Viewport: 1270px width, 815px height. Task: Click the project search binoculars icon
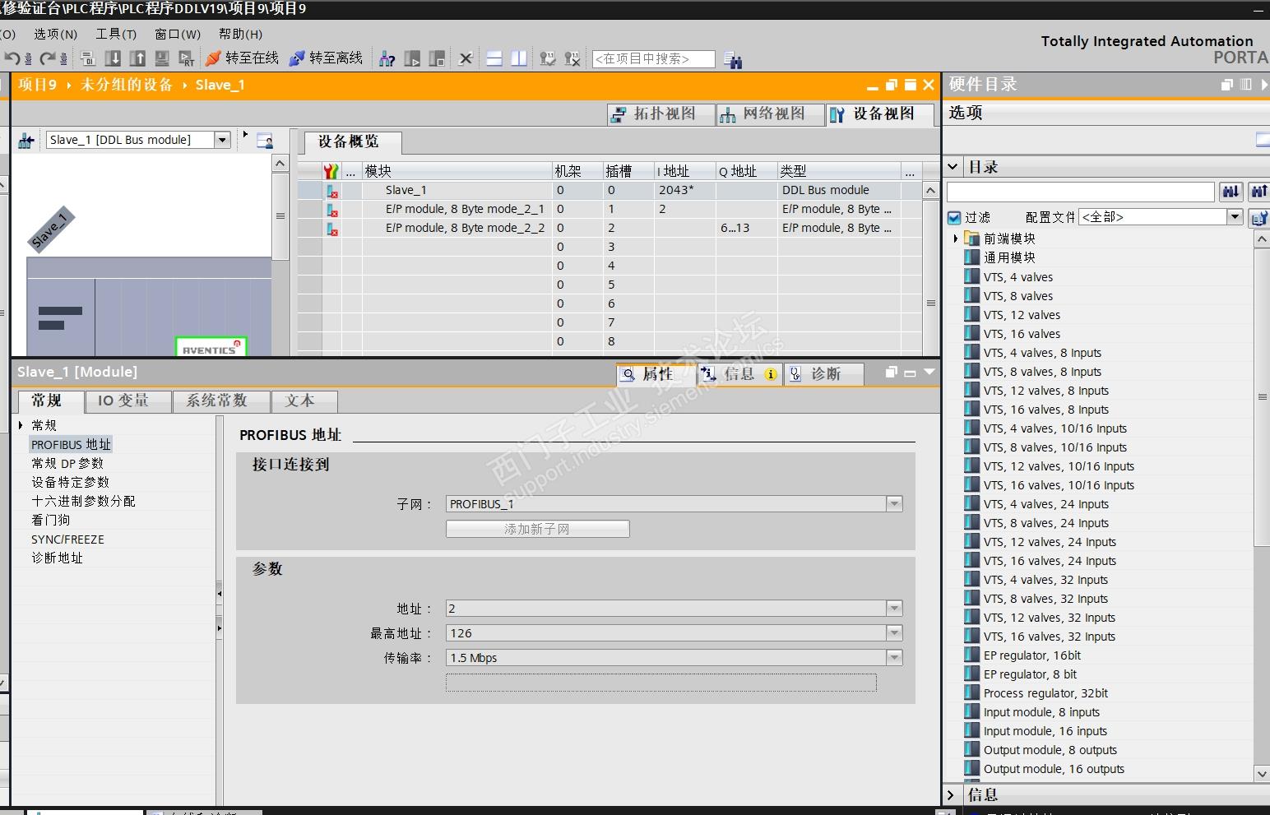pos(733,59)
